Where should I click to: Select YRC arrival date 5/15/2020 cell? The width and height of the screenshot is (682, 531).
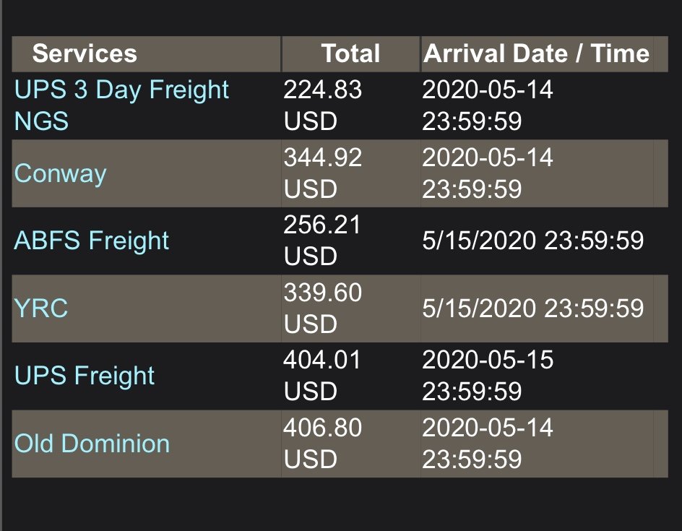click(533, 308)
